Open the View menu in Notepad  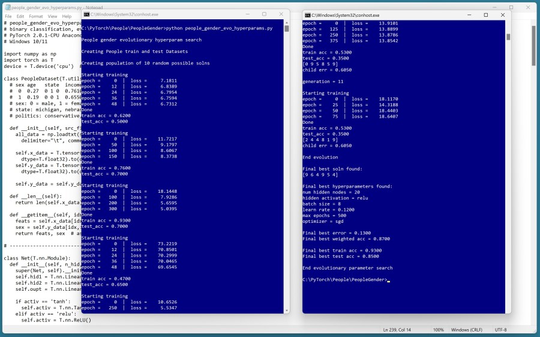(x=52, y=16)
